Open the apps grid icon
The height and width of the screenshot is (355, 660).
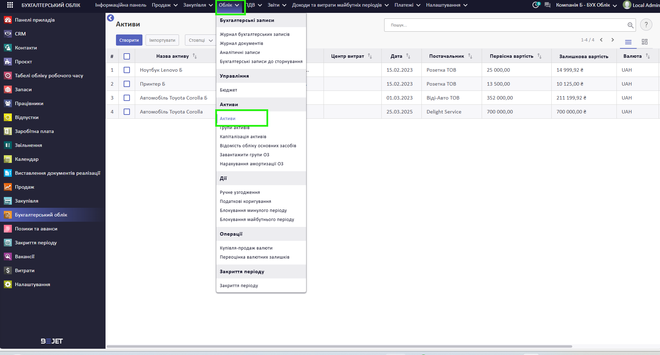[x=10, y=5]
